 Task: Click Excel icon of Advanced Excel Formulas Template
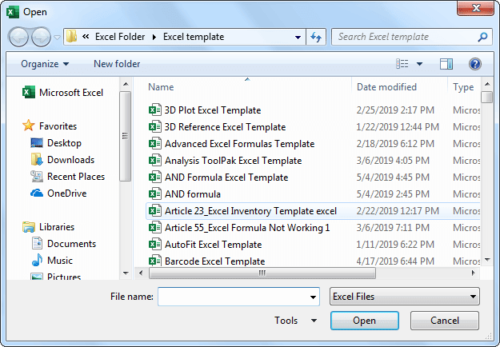(155, 144)
